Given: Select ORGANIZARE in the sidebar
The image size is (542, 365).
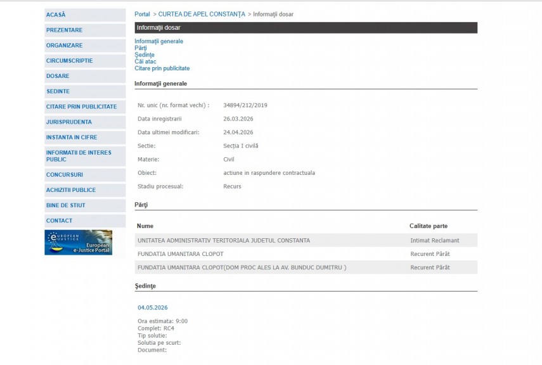Looking at the screenshot, I should tap(64, 46).
